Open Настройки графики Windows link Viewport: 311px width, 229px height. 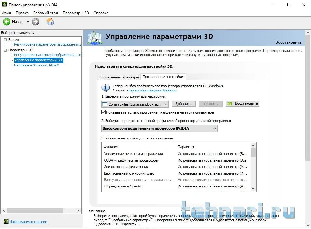click(x=152, y=90)
